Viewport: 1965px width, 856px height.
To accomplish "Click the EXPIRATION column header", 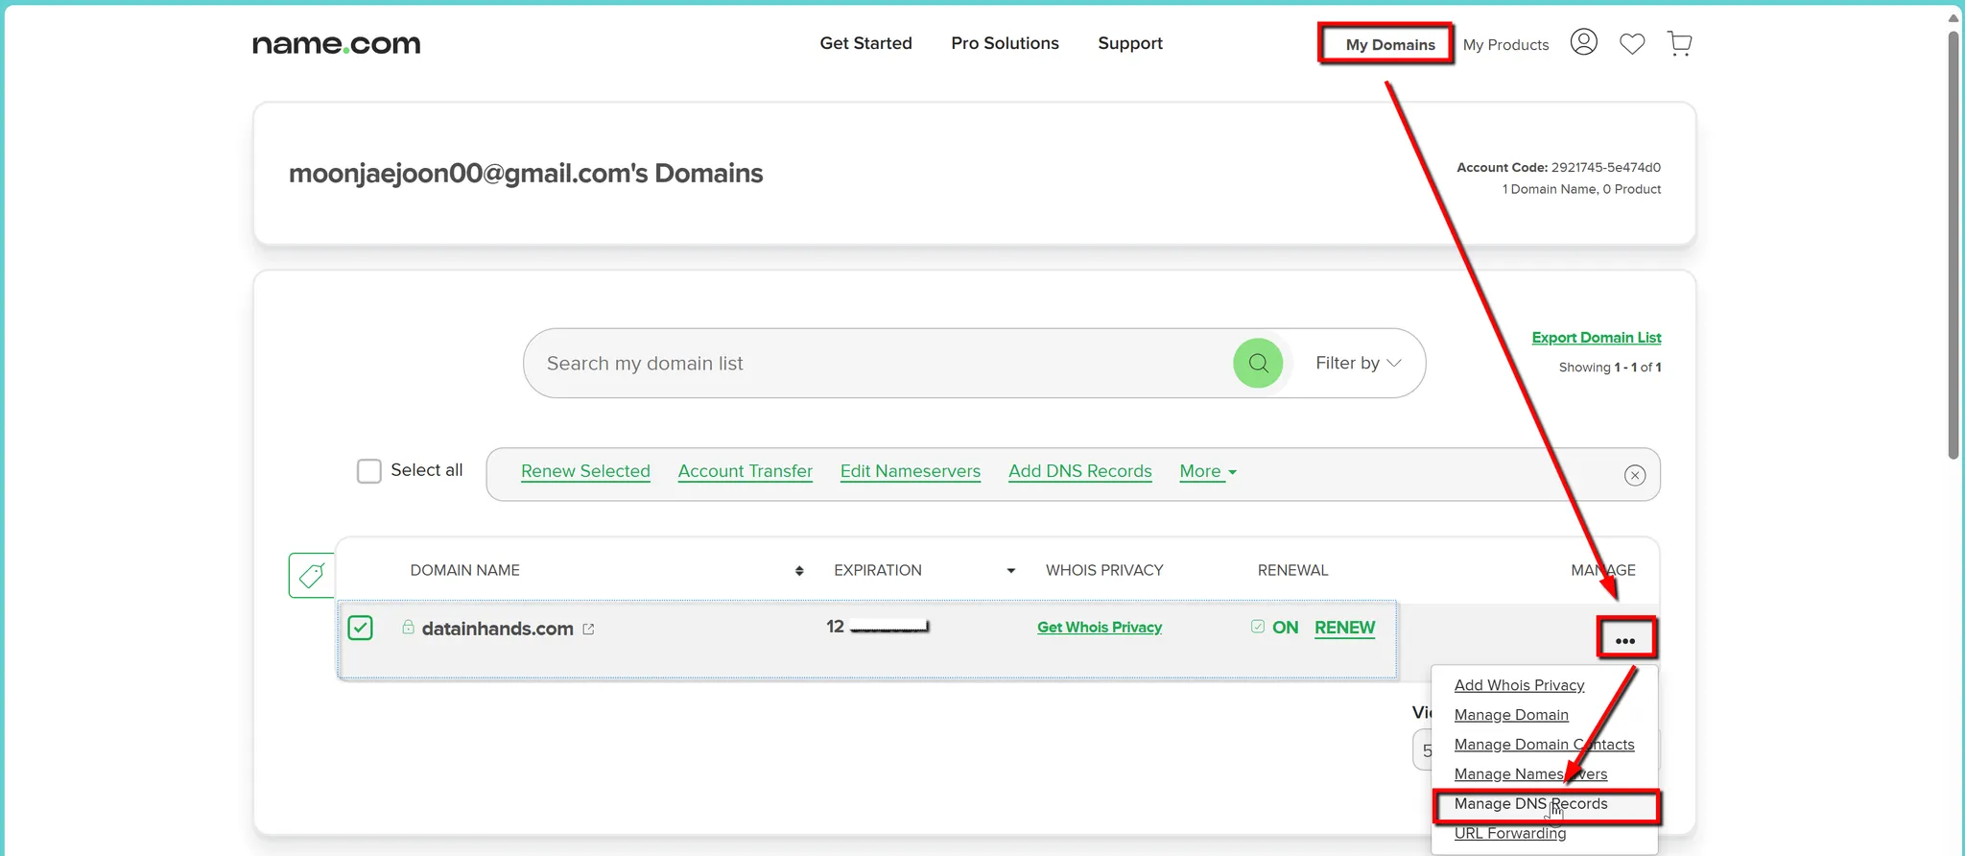I will pos(877,570).
